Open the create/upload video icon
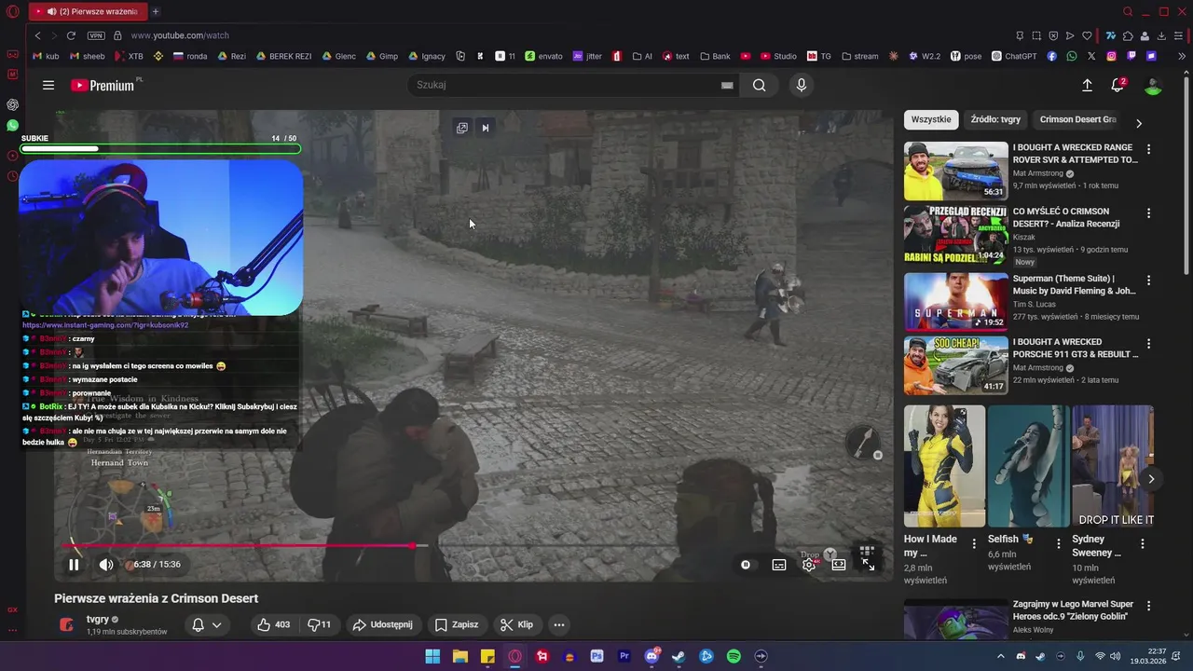The width and height of the screenshot is (1193, 671). pyautogui.click(x=1087, y=85)
